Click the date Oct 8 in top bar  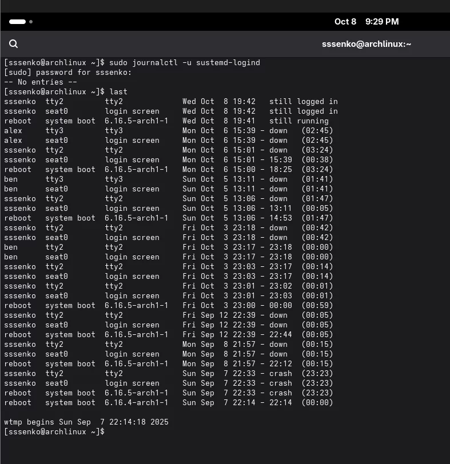pyautogui.click(x=345, y=22)
